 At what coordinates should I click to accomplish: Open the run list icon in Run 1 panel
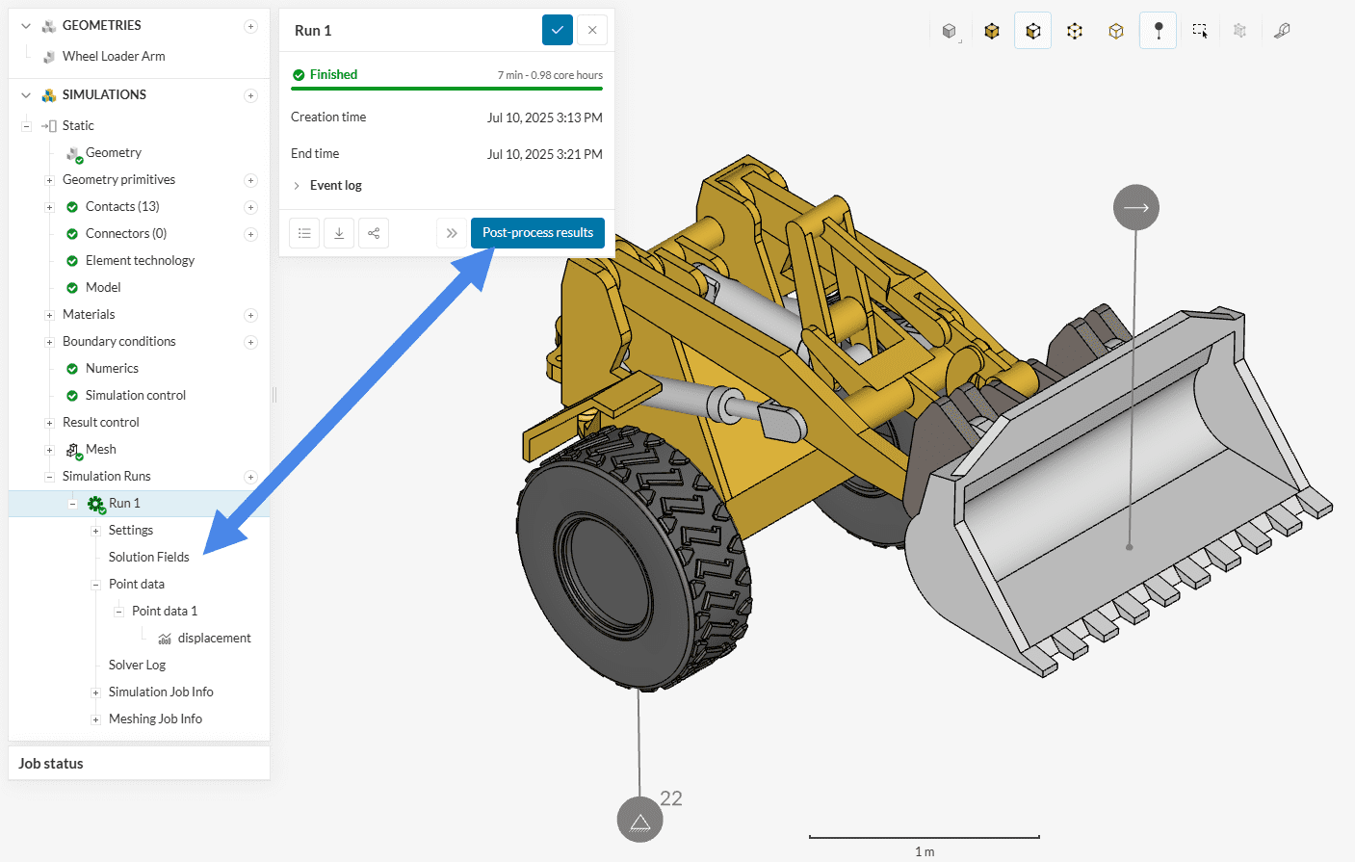point(304,233)
